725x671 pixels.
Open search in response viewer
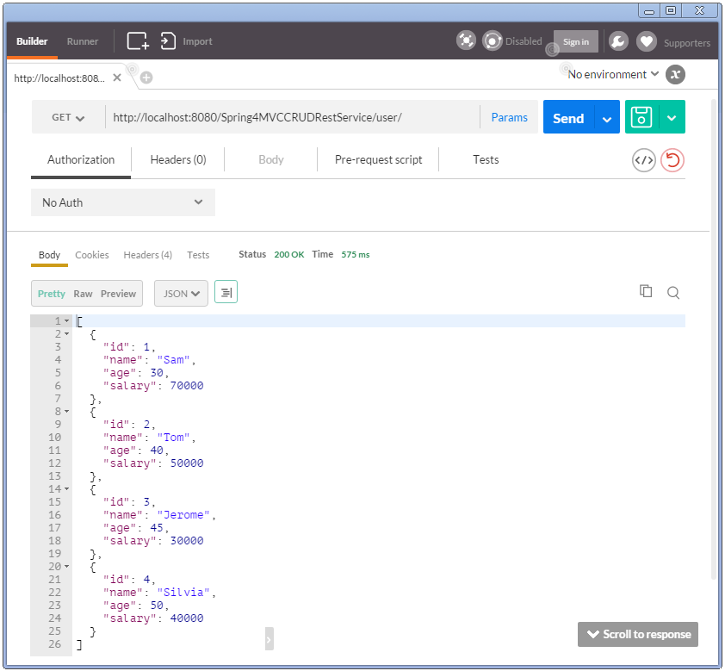[x=672, y=292]
